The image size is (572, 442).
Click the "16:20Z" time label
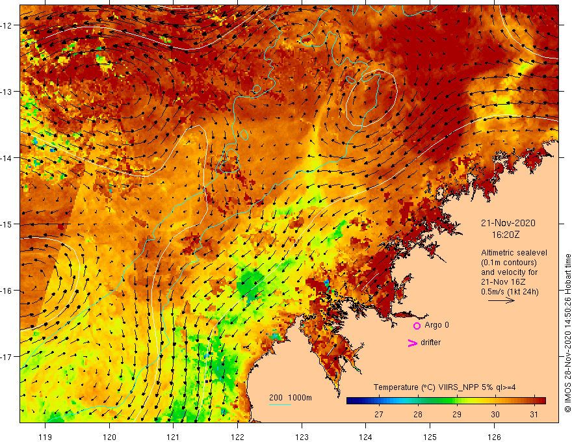(x=505, y=235)
